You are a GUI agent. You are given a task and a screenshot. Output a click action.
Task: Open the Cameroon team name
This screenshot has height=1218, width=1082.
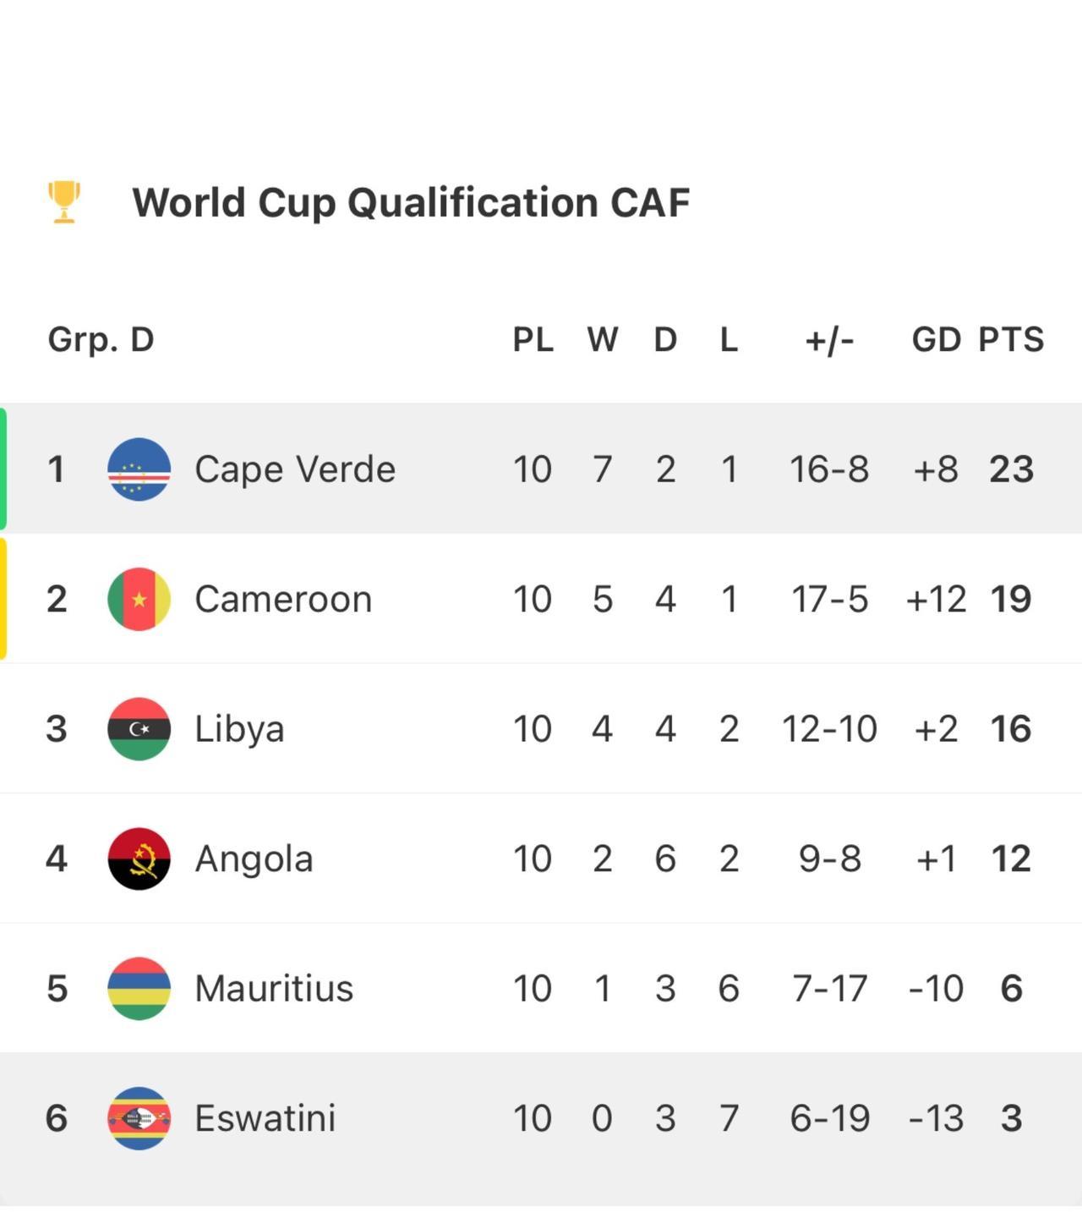click(283, 599)
